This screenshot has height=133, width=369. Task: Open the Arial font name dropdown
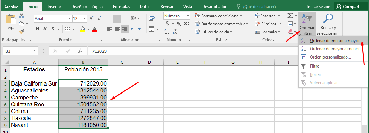(x=69, y=19)
